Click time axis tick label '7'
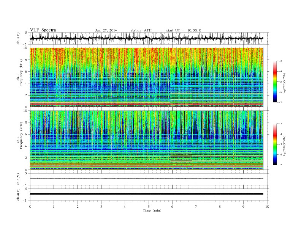 196,207
